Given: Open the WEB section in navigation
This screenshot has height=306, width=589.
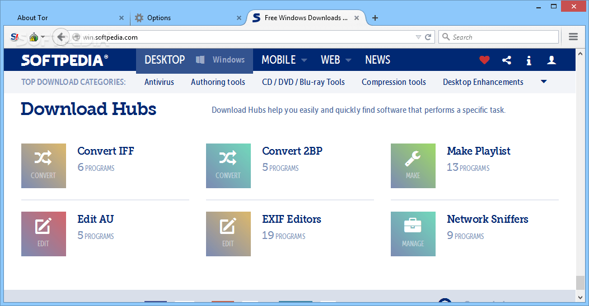Looking at the screenshot, I should (330, 60).
